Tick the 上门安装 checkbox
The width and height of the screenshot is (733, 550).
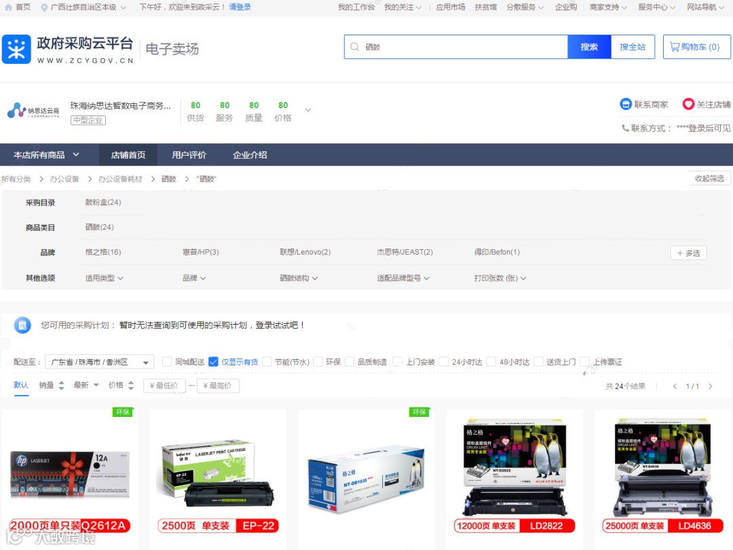coord(398,361)
